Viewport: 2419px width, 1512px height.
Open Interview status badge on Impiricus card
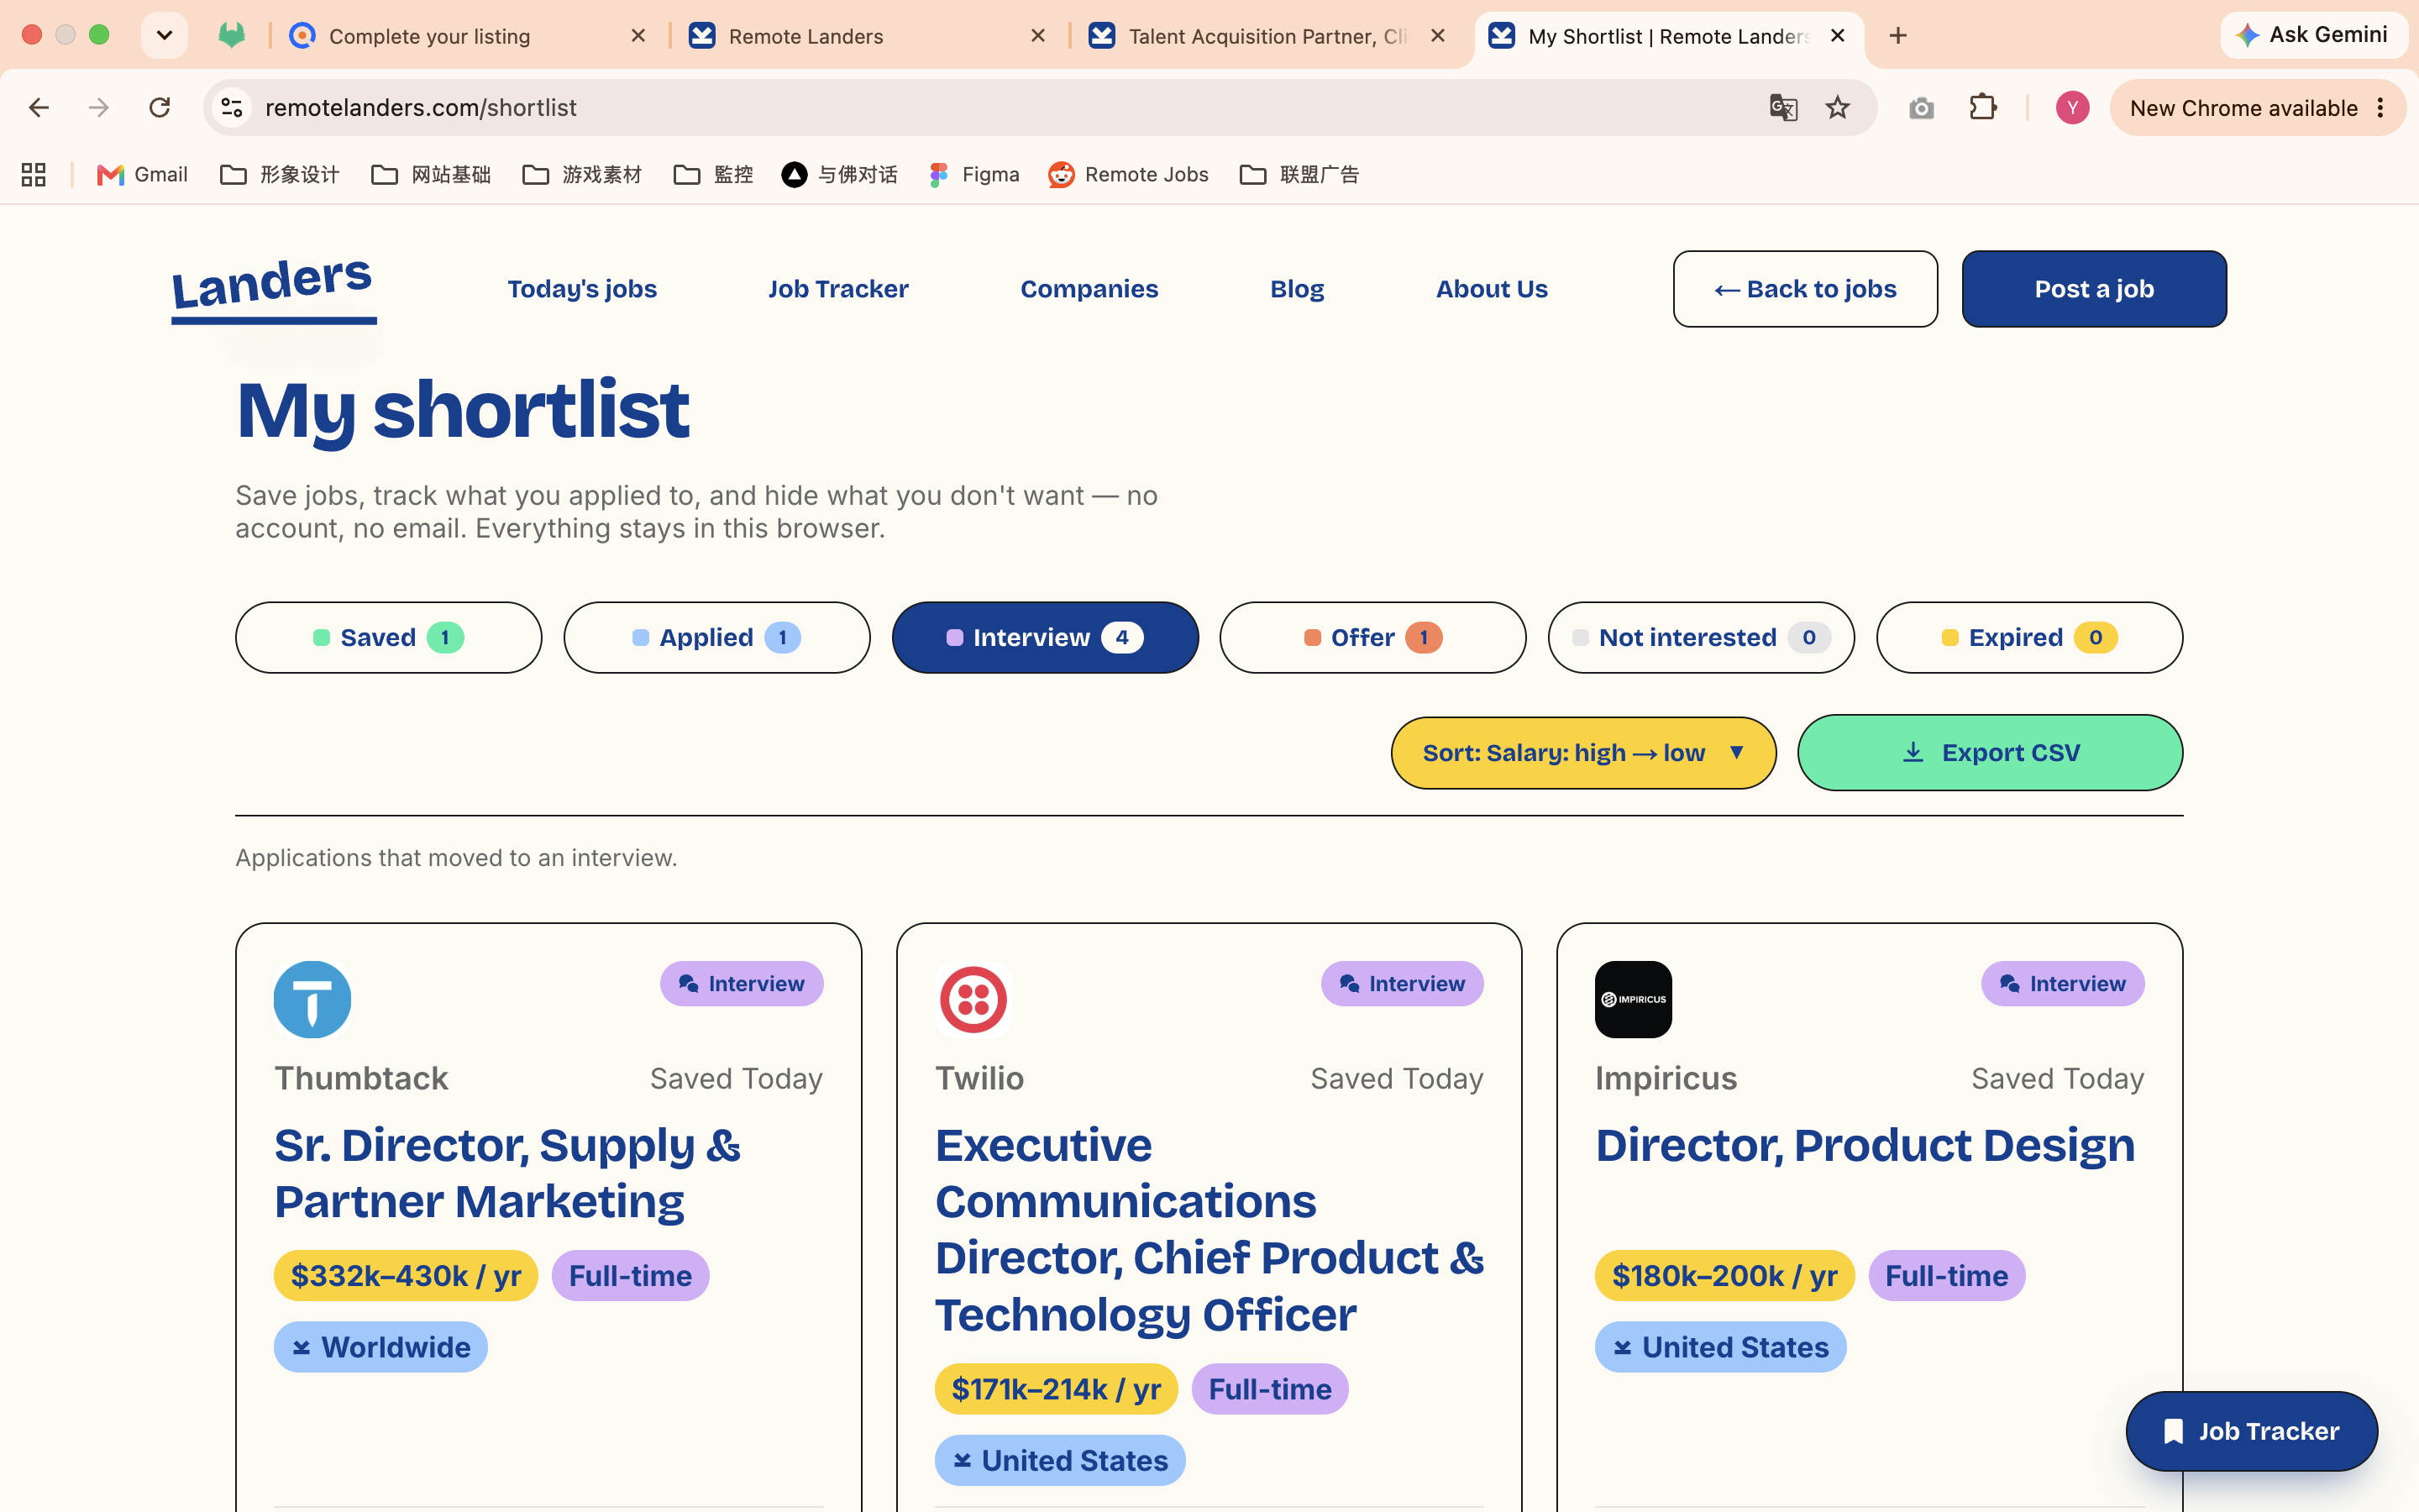[2063, 984]
